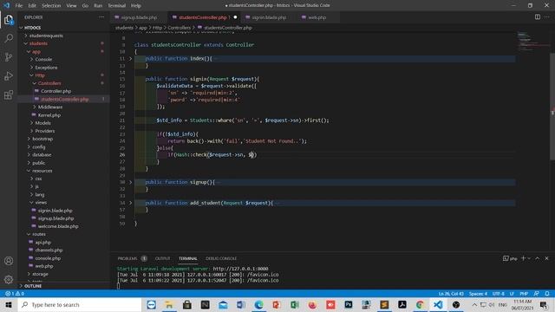Screen dimensions: 555x312
Task: Open Sublime Text from the taskbar
Action: point(384,304)
